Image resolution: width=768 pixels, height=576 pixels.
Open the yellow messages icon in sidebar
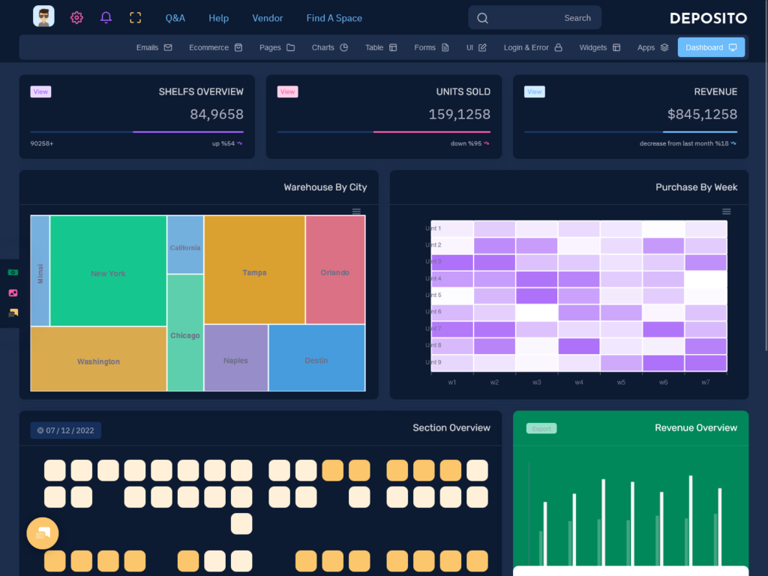coord(12,313)
